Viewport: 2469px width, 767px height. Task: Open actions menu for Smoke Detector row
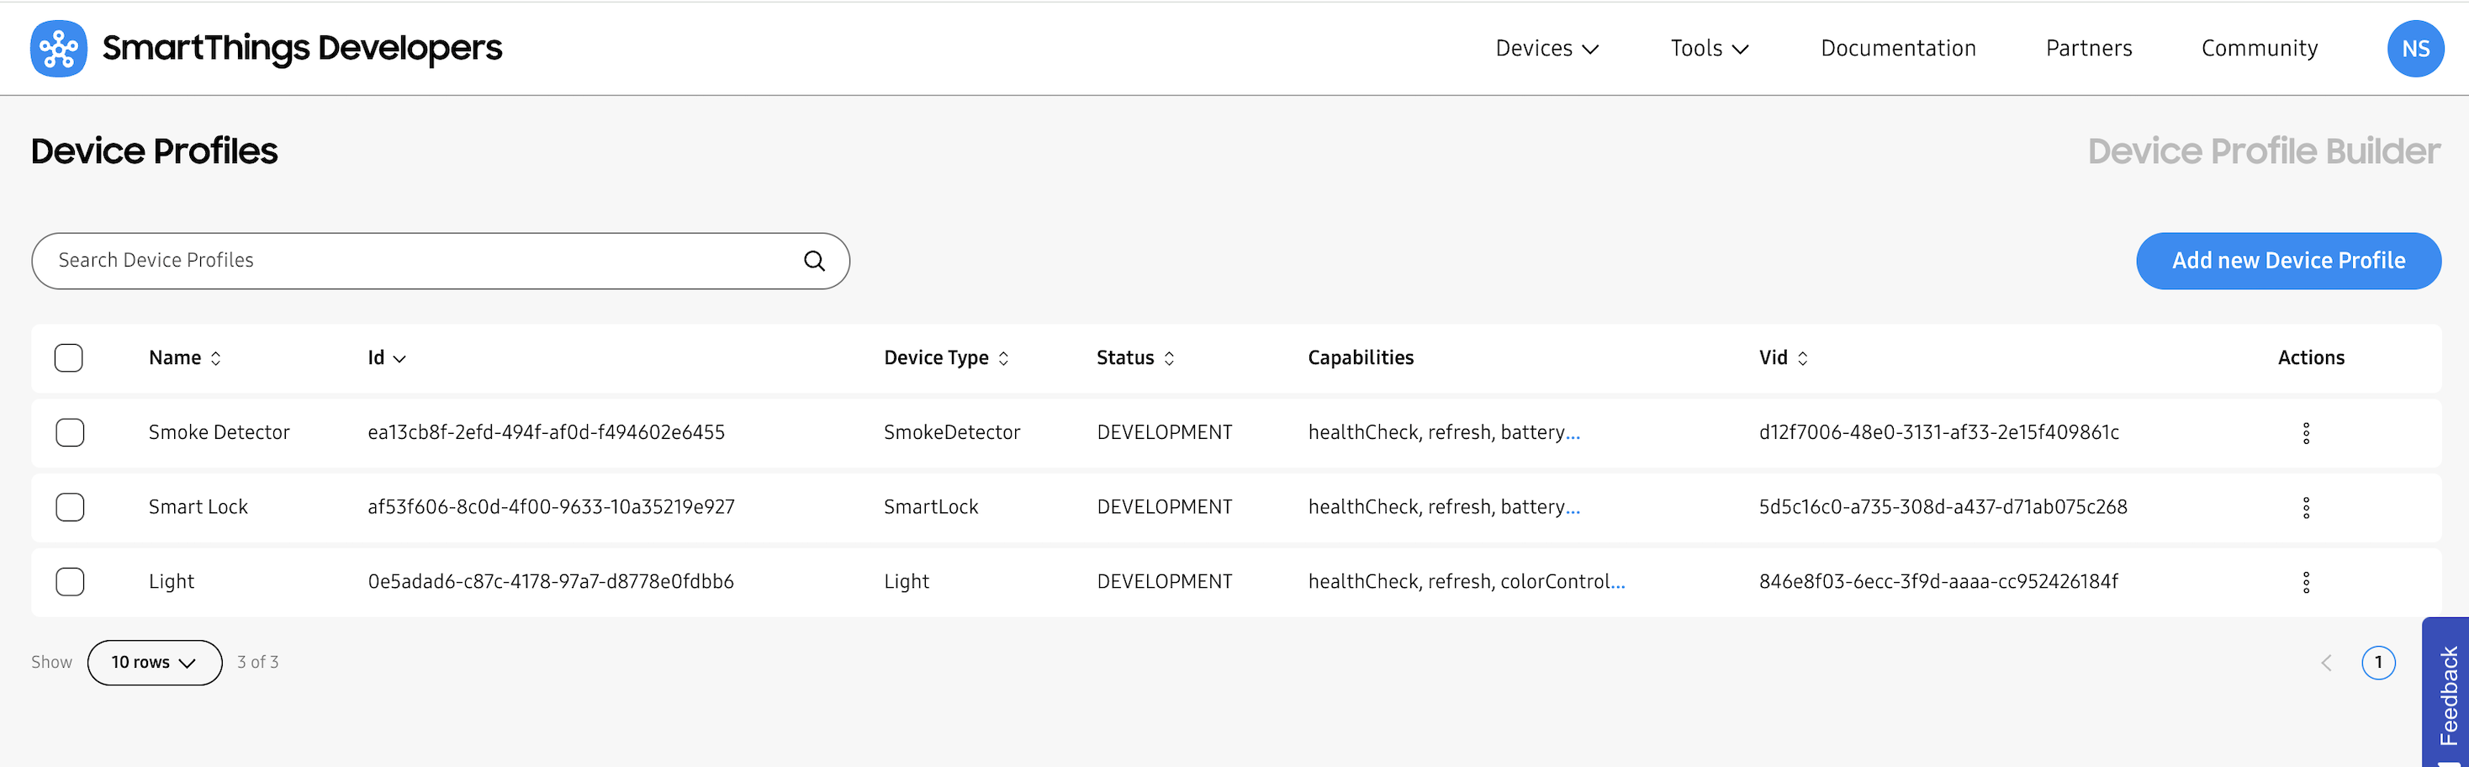pos(2306,432)
